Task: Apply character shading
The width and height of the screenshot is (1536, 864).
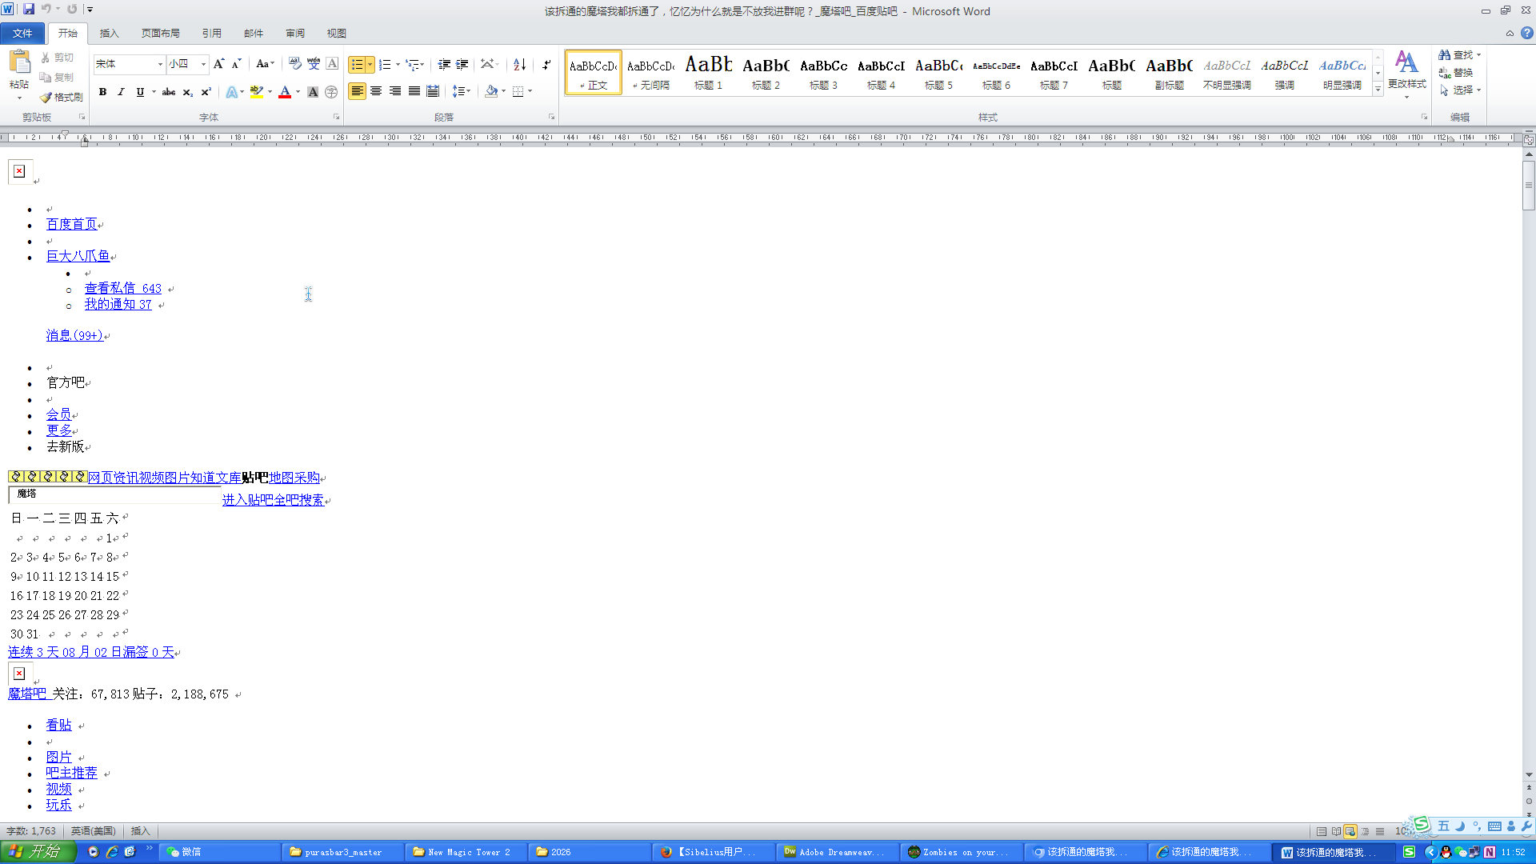Action: 313,92
